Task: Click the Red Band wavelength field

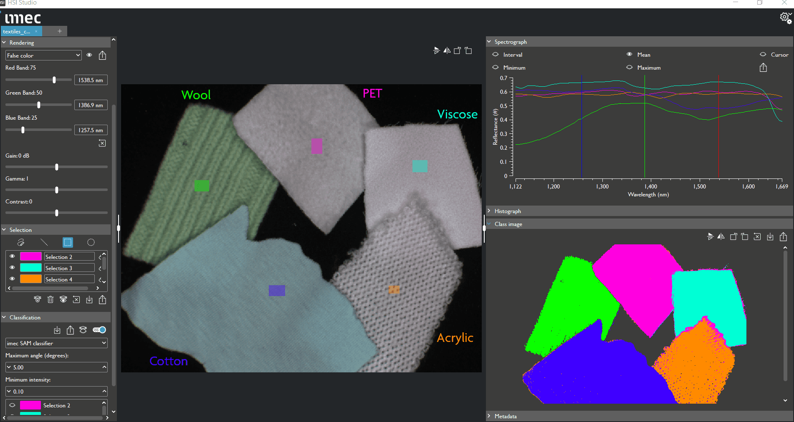Action: [x=91, y=80]
